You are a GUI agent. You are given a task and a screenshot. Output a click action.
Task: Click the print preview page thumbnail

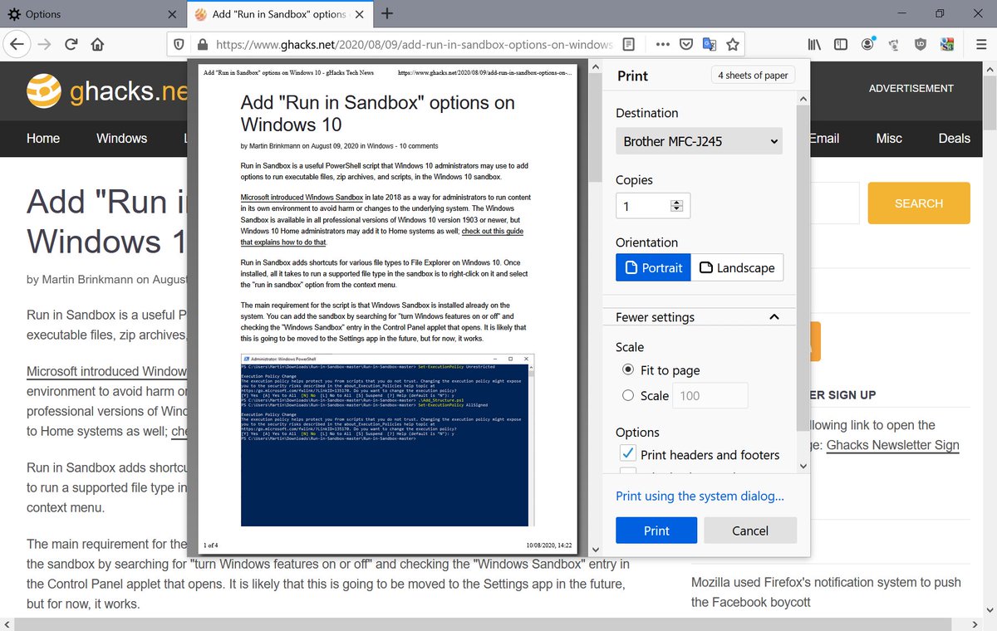click(x=387, y=308)
